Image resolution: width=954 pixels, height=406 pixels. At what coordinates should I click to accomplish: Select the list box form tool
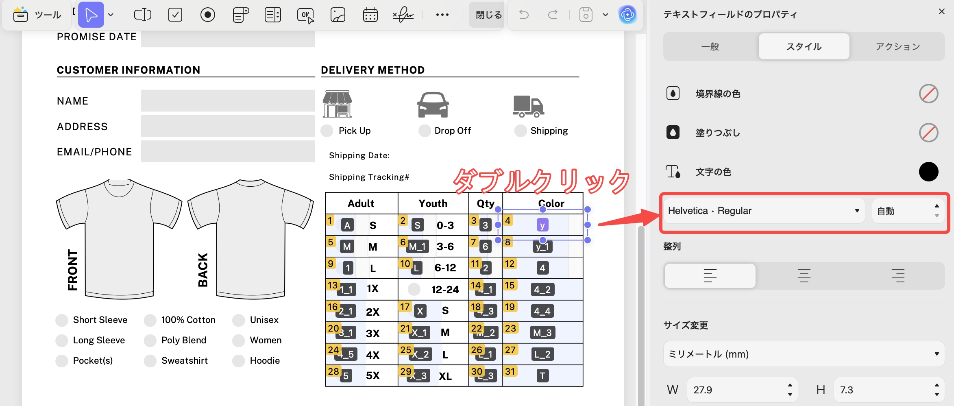click(272, 15)
